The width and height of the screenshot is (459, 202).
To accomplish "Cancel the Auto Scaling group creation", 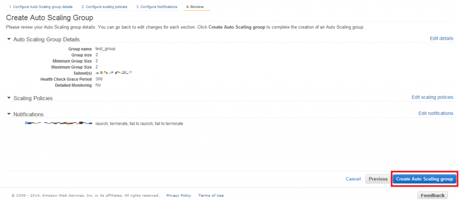I will 353,179.
